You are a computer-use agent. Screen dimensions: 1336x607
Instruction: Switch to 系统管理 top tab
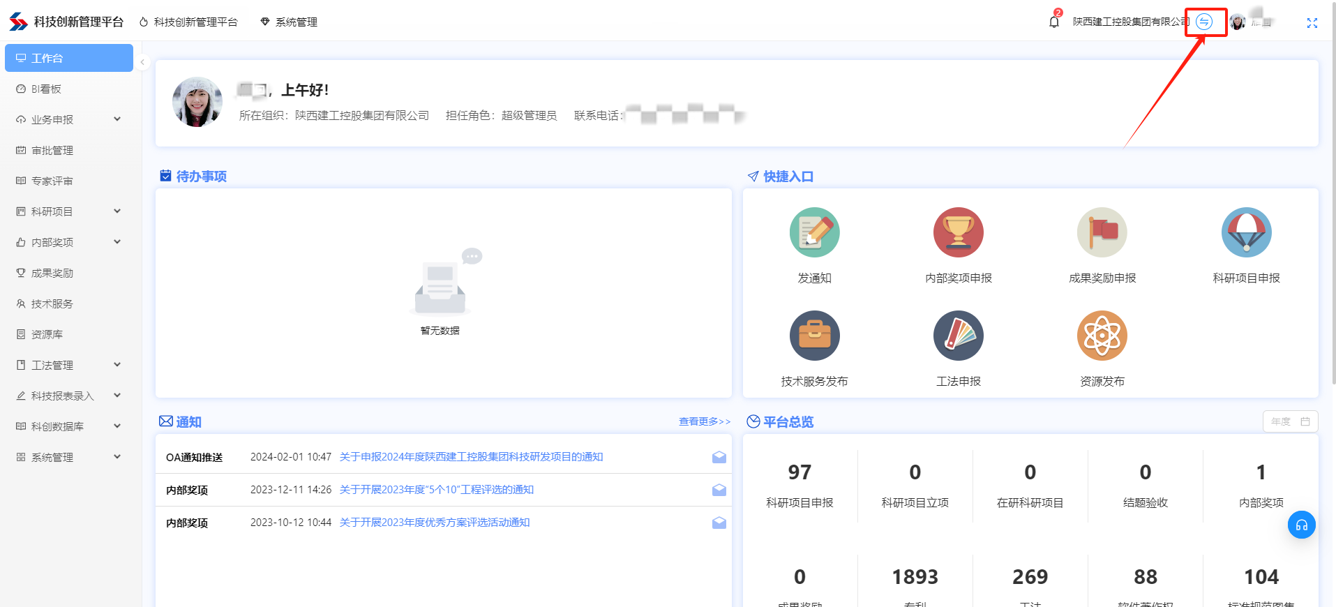tap(289, 22)
